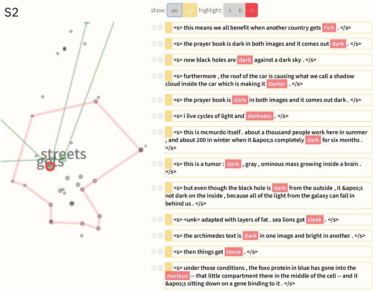Set highlight to -1
Image resolution: width=376 pixels, height=292 pixels.
229,10
